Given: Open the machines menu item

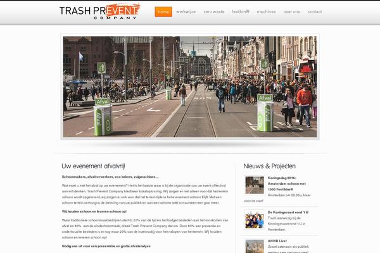Looking at the screenshot, I should click(266, 11).
